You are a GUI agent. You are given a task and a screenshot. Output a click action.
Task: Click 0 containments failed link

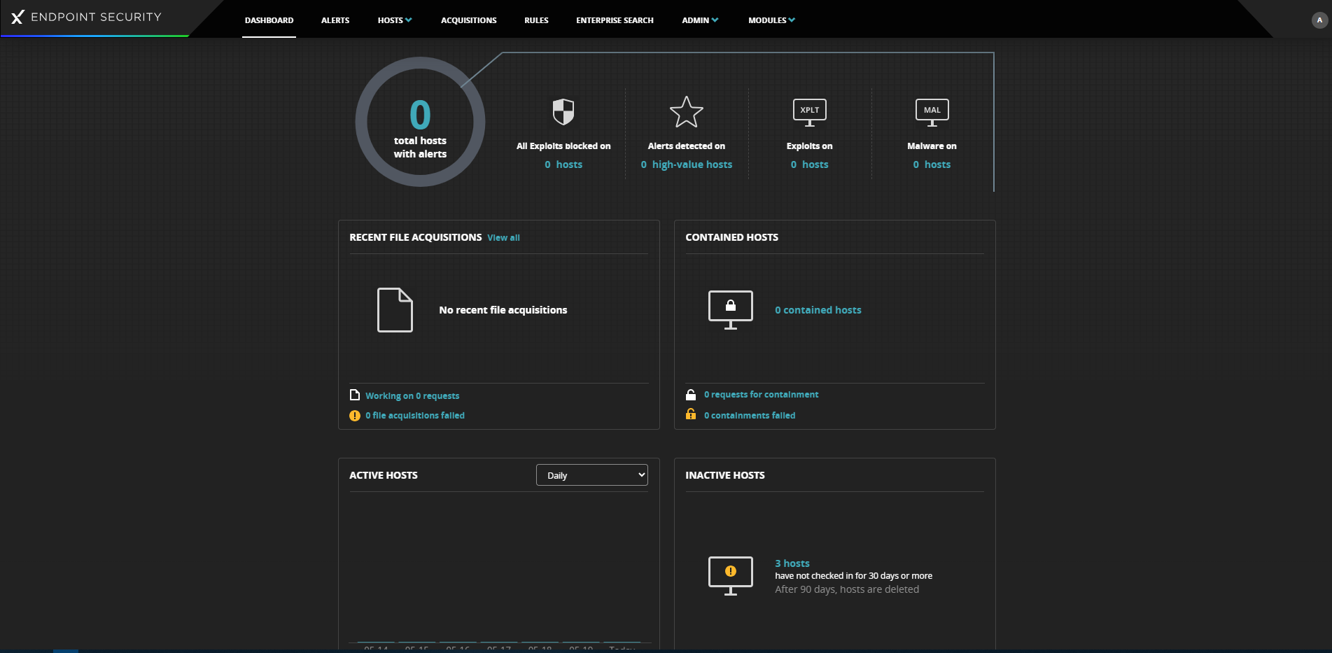point(749,416)
